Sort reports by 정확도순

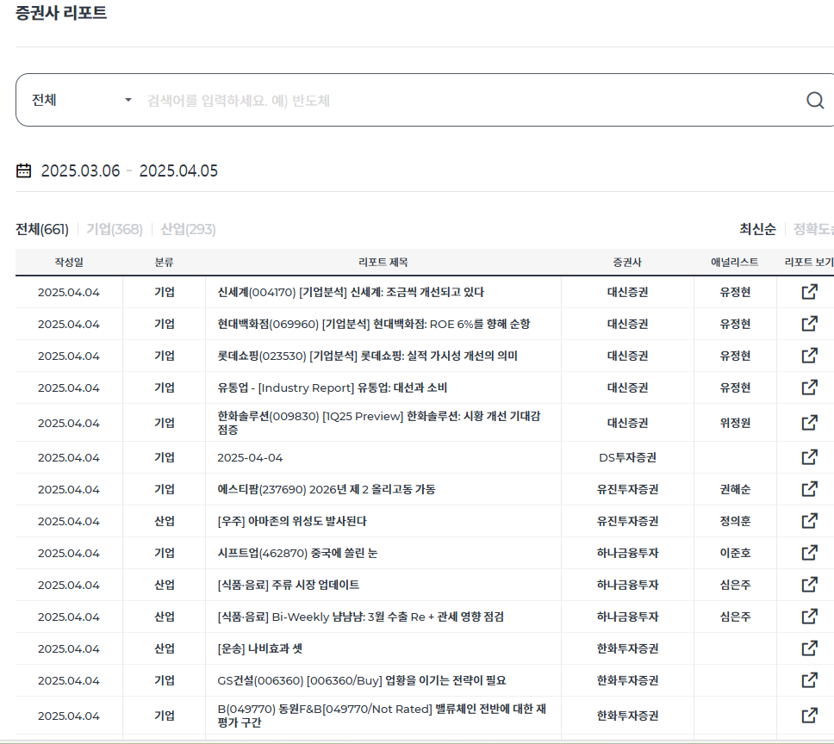pyautogui.click(x=814, y=229)
